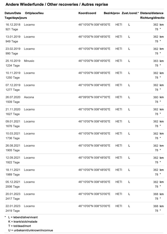Click the "Datum/Date" column header
The height and width of the screenshot is (234, 167).
13,13
